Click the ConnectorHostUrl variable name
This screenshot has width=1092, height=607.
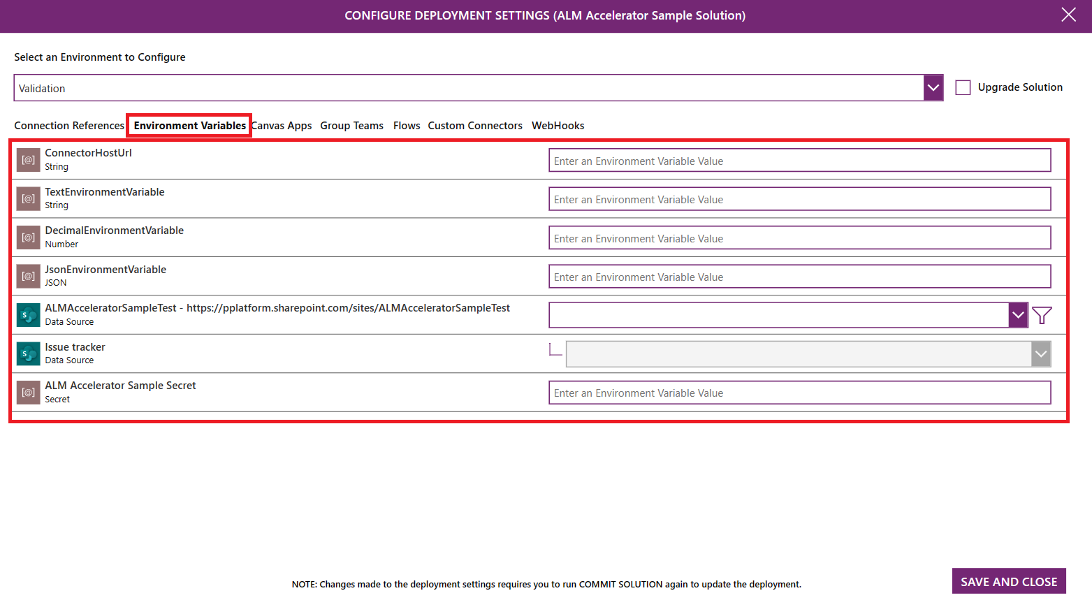point(88,153)
